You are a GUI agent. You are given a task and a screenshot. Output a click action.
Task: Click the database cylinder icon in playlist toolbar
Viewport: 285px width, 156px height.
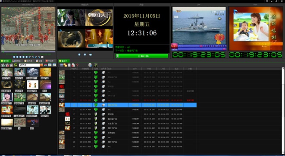click(x=90, y=65)
